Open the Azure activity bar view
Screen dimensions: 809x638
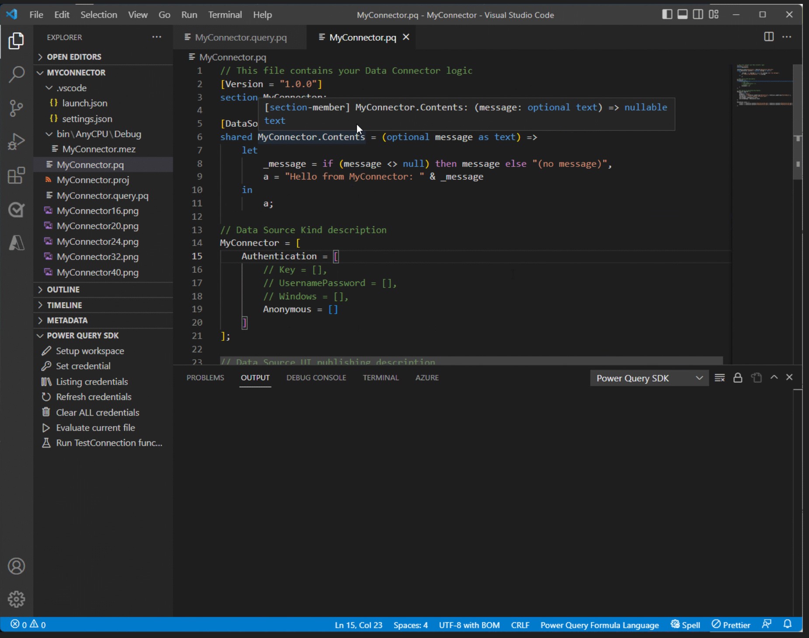16,243
